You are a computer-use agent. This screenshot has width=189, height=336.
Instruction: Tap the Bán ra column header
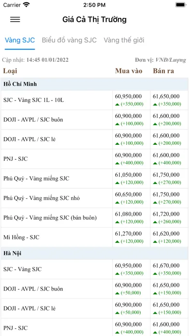(163, 71)
